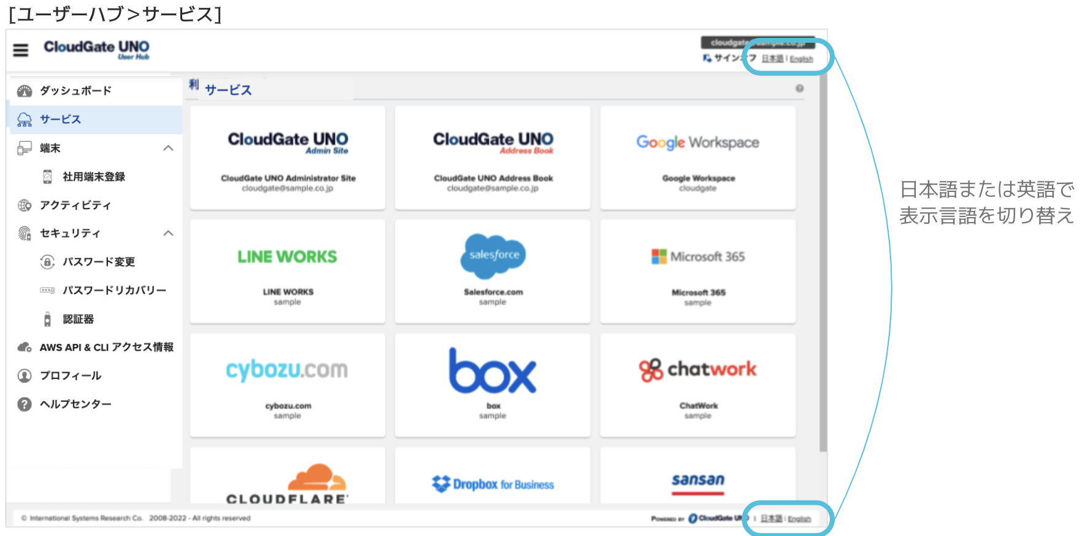Click the dashboard gauge icon
This screenshot has height=536, width=1082.
coord(25,91)
